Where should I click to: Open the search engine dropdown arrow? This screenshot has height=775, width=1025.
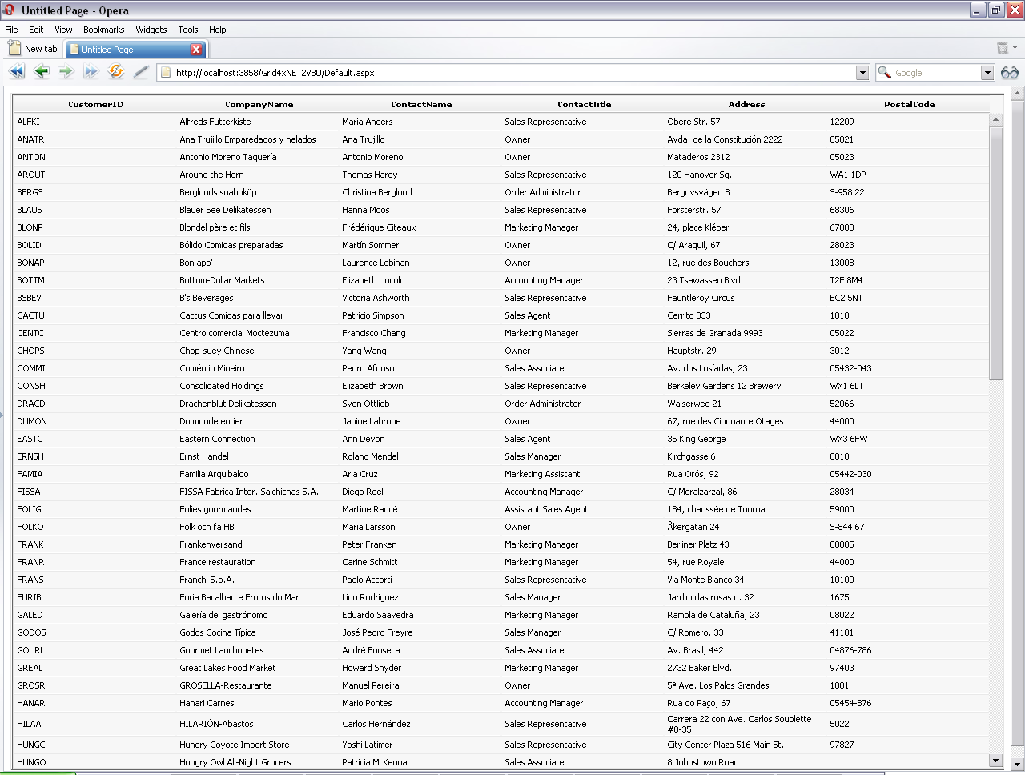click(987, 73)
